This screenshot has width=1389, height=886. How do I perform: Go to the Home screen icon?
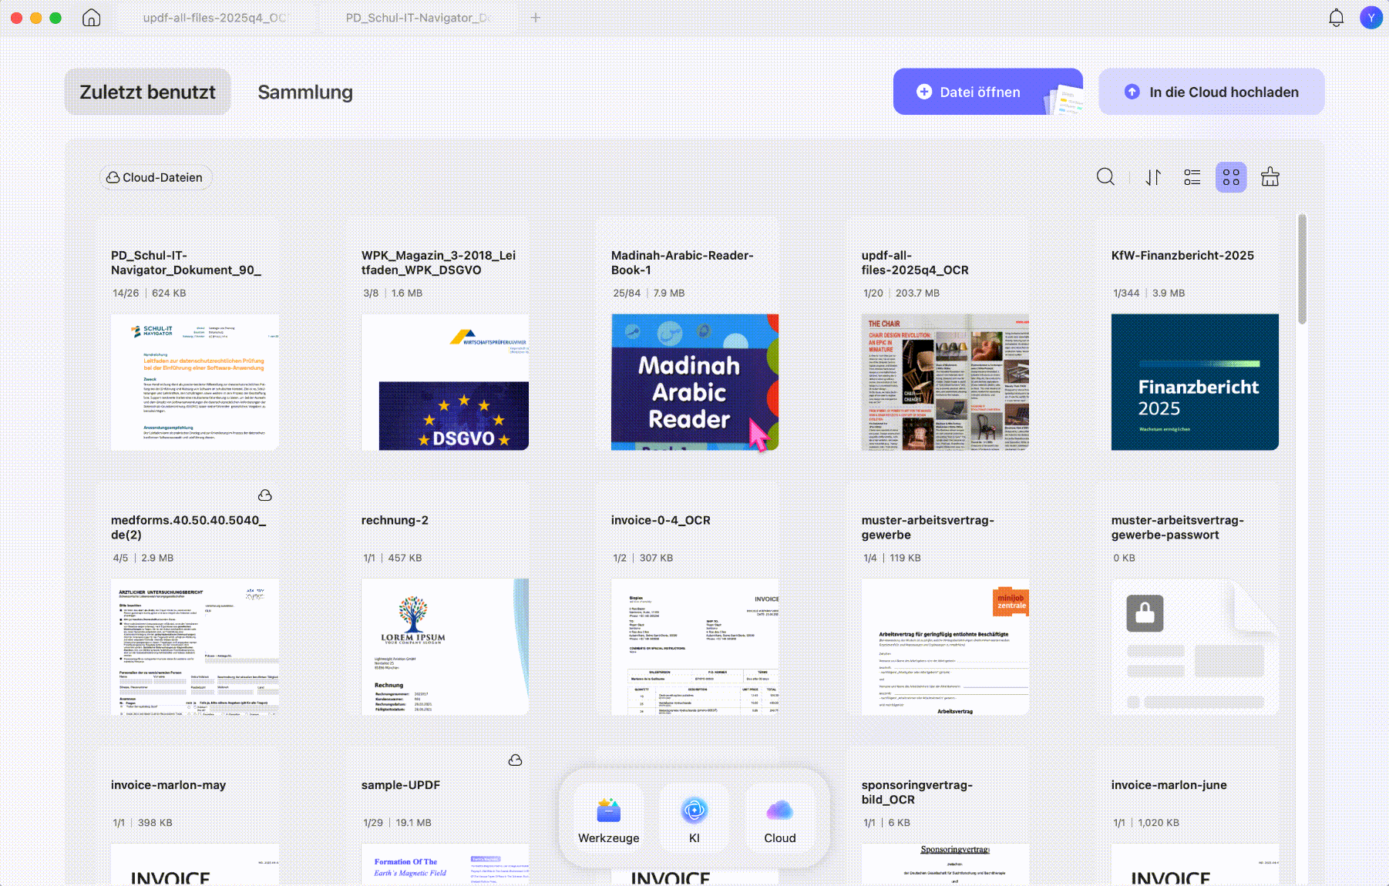(x=91, y=18)
